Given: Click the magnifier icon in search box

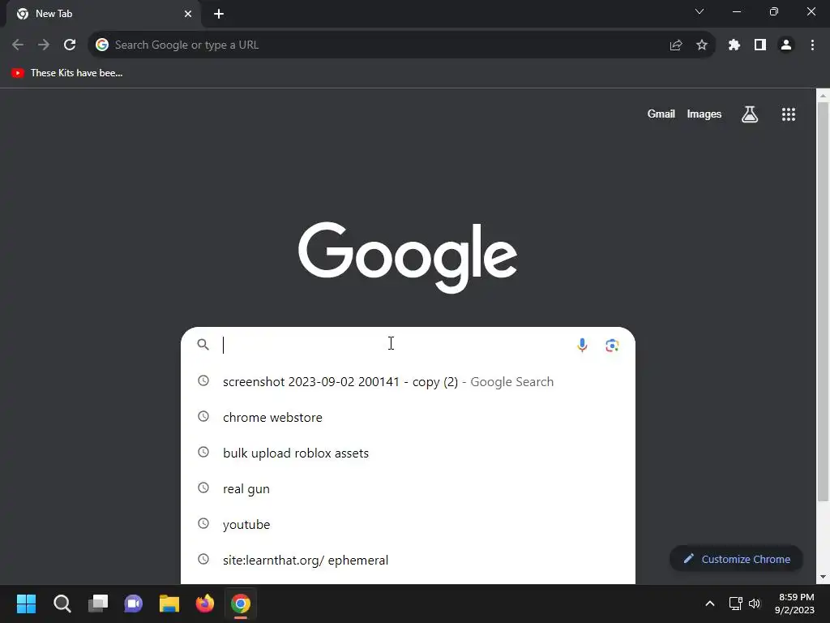Looking at the screenshot, I should (x=203, y=344).
